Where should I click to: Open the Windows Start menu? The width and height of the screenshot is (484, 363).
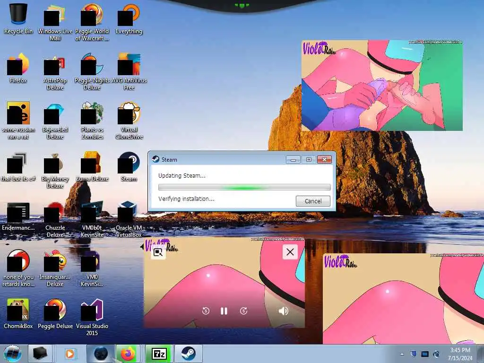[x=13, y=354]
